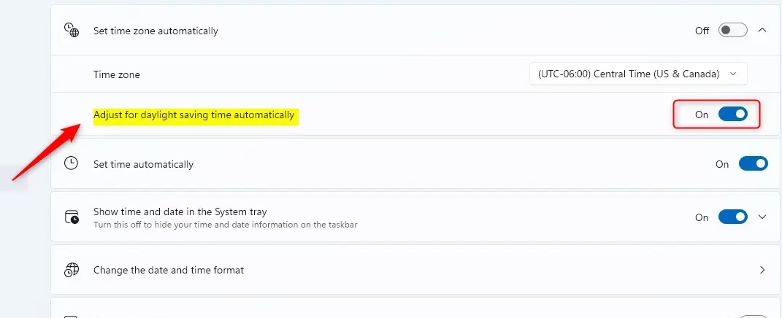Click the globe icon beside date and time format
The image size is (782, 318).
(71, 270)
